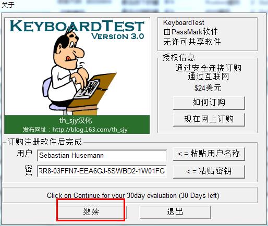Screen dimensions: 268x226
Task: Click the cartoon man typing illustration
Action: coord(78,73)
